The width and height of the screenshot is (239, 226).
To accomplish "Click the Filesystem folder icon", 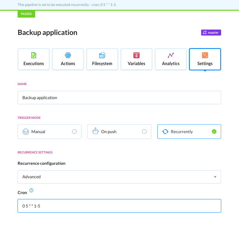I will point(102,55).
